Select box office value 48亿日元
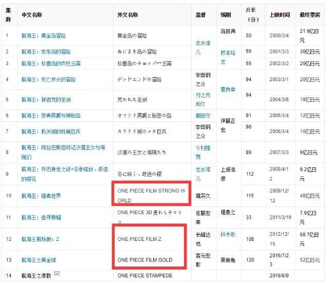Viewport: 329px width, 283px height. pyautogui.click(x=309, y=196)
